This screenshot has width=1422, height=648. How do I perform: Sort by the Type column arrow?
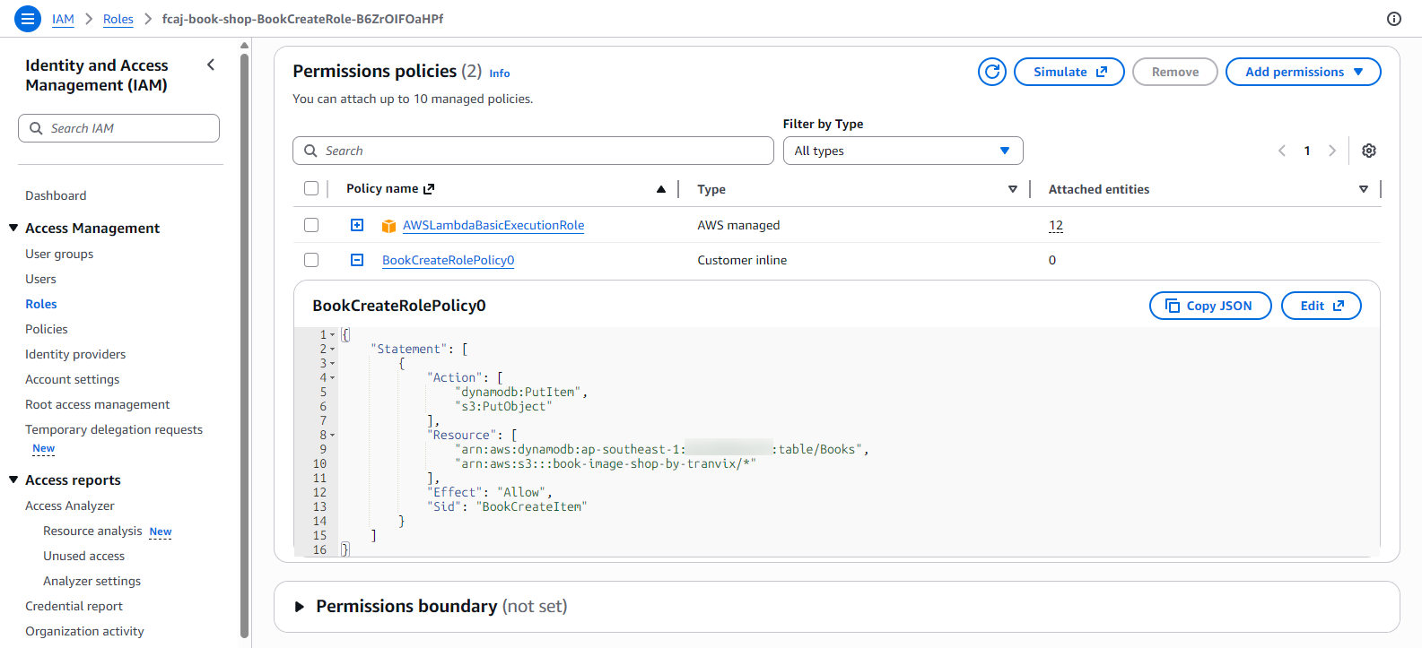click(1013, 189)
